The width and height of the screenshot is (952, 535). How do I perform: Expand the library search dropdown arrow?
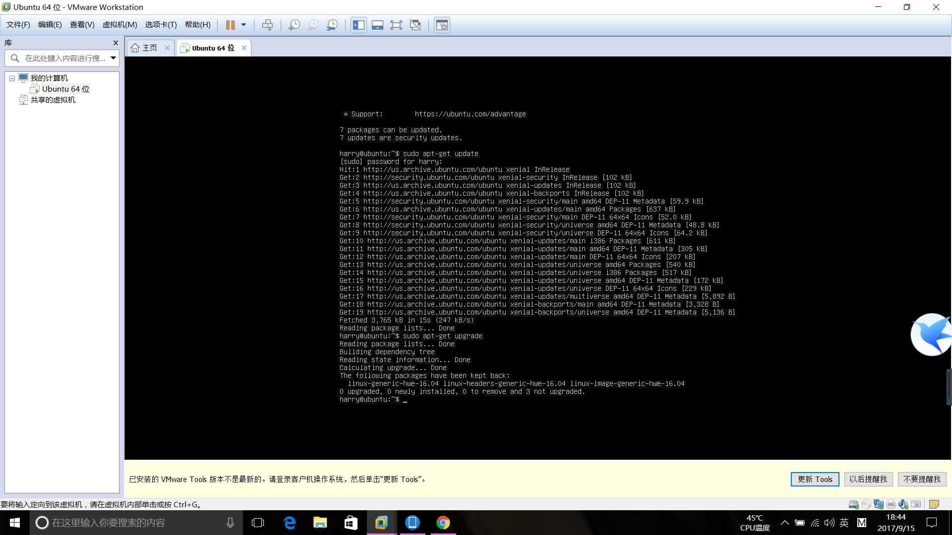(114, 58)
